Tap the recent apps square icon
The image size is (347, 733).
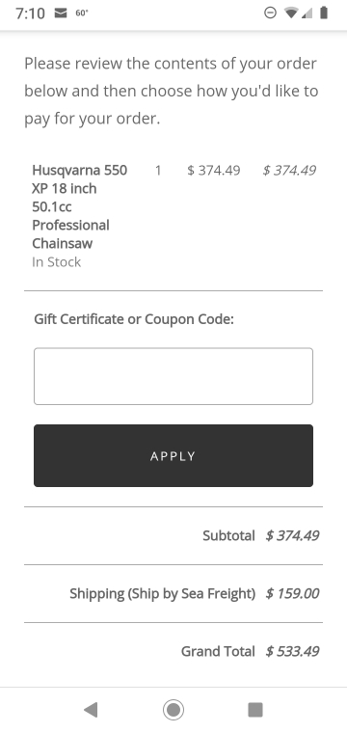pyautogui.click(x=255, y=710)
